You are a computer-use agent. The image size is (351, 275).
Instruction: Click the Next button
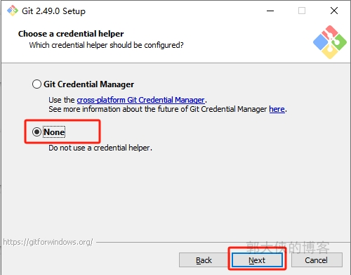point(257,260)
